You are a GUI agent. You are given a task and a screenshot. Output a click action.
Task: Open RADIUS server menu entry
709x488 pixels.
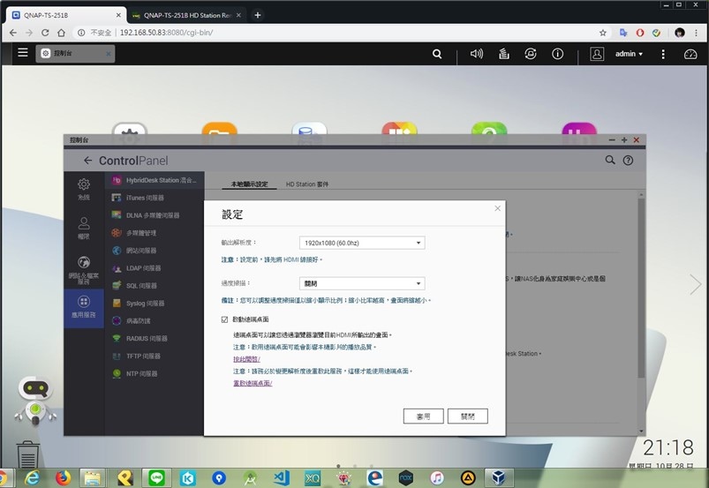coord(155,339)
